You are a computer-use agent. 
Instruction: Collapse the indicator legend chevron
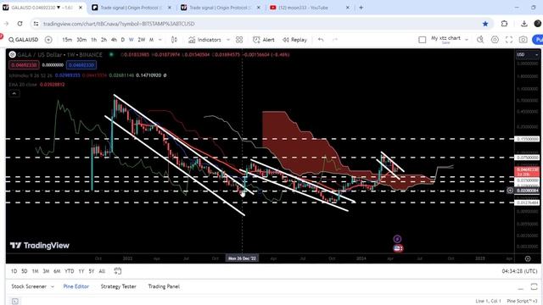14,93
